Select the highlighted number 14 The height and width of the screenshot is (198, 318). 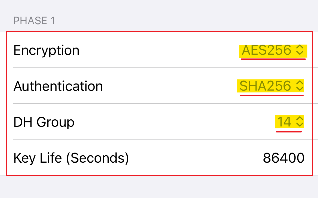click(284, 122)
